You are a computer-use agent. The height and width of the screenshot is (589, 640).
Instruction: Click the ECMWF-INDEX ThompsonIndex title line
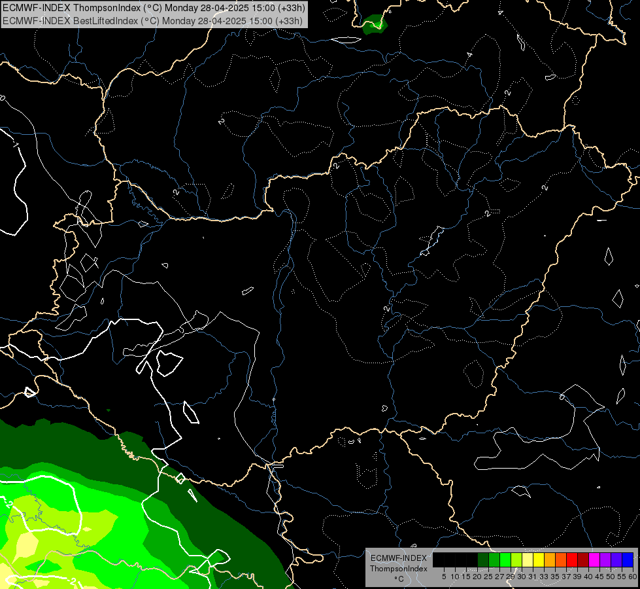[154, 8]
